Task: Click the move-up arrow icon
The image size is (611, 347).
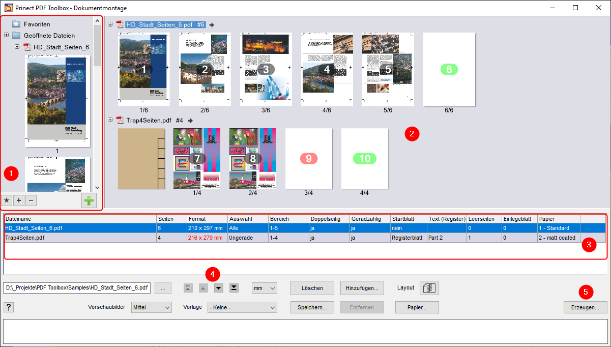Action: [x=203, y=288]
